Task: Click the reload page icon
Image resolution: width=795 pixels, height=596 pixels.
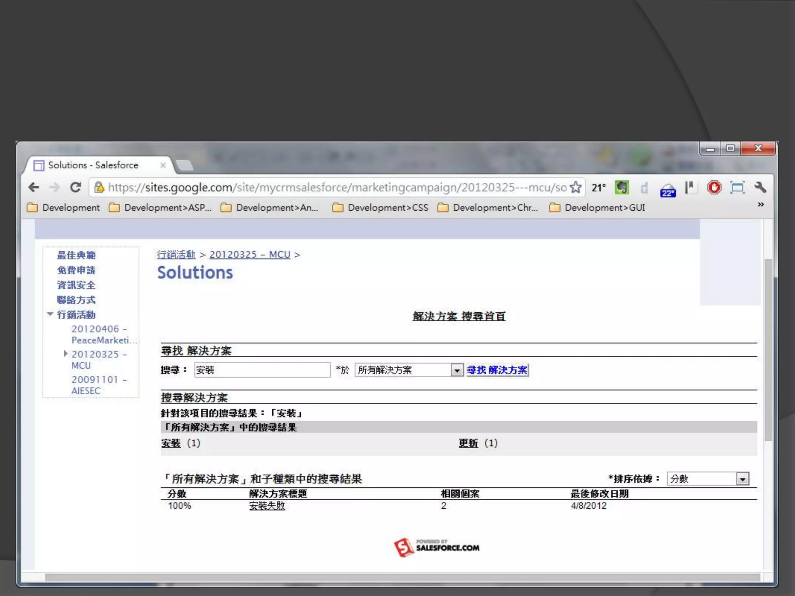Action: click(x=76, y=188)
